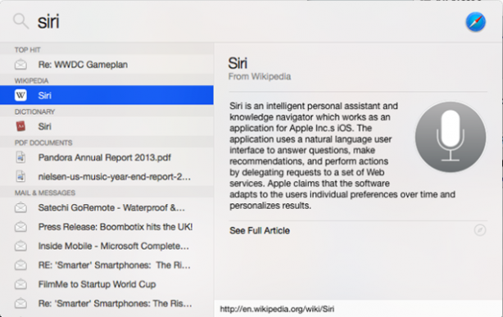
Task: Click envelope icon beside Satechi GoRemote
Action: 20,208
